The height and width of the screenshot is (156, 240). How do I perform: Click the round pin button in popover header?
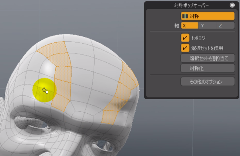pyautogui.click(x=232, y=5)
